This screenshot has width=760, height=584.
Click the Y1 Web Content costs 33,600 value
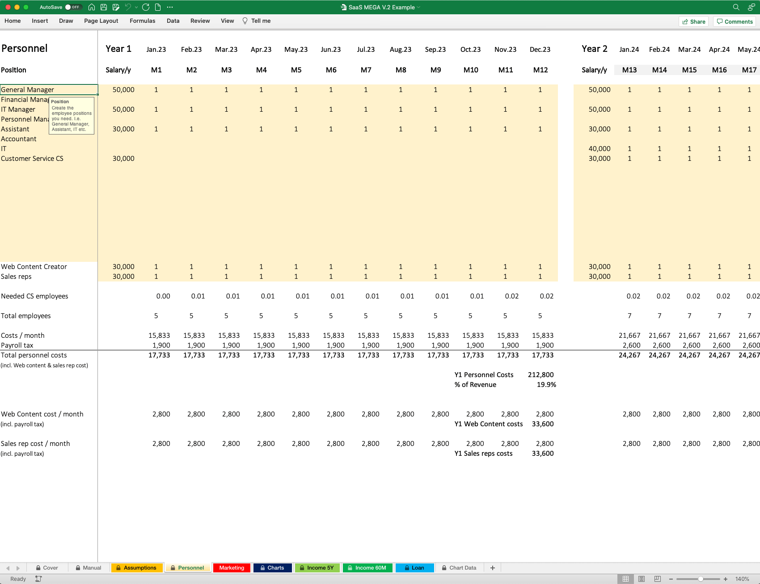[543, 424]
